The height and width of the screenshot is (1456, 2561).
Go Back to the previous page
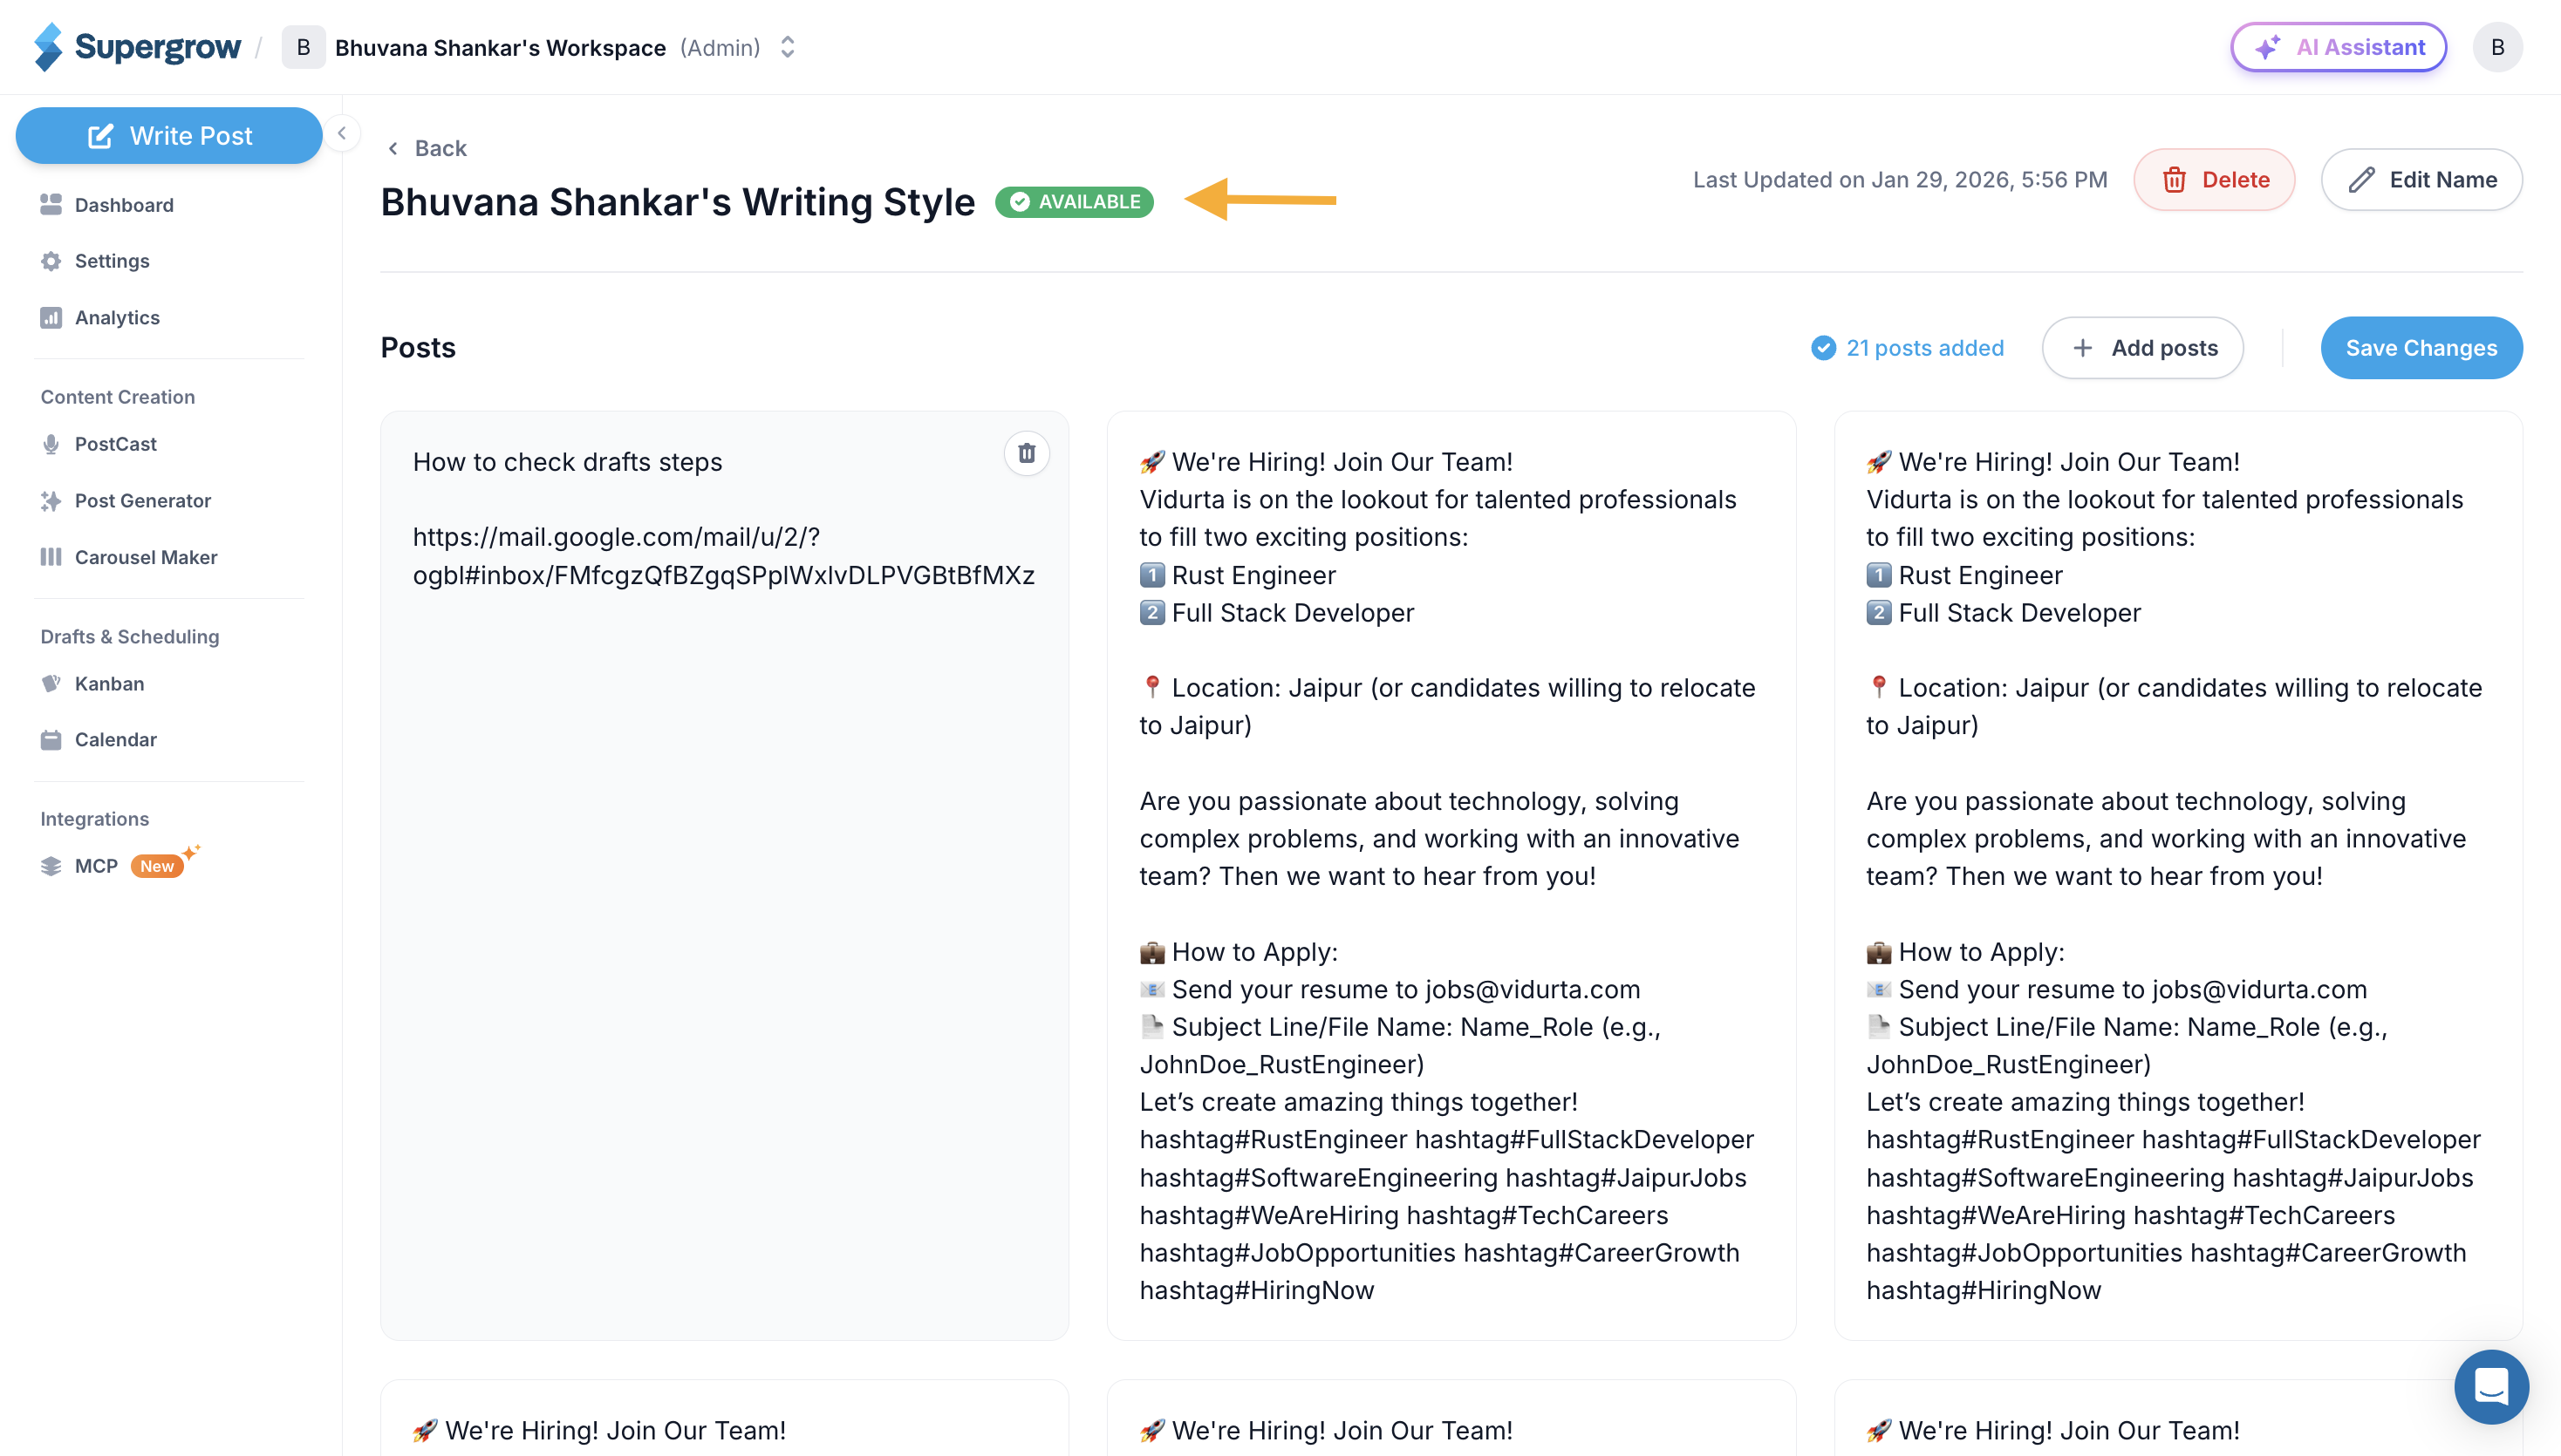coord(427,148)
